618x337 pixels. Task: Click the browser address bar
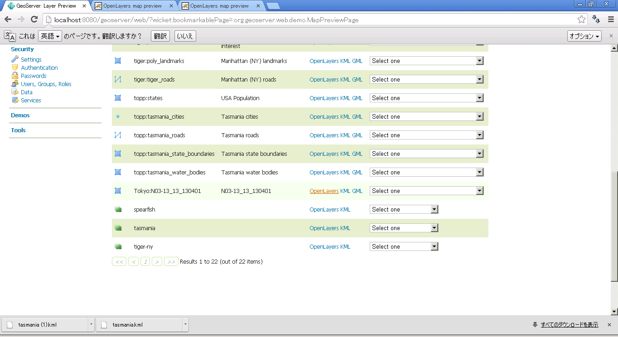[x=313, y=19]
